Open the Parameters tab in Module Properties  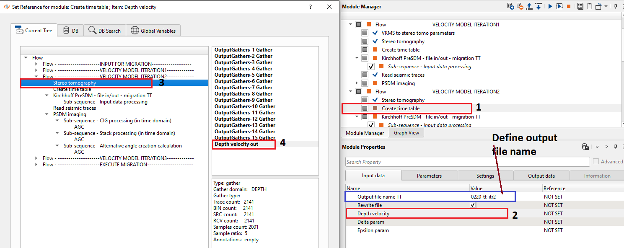[x=429, y=176]
